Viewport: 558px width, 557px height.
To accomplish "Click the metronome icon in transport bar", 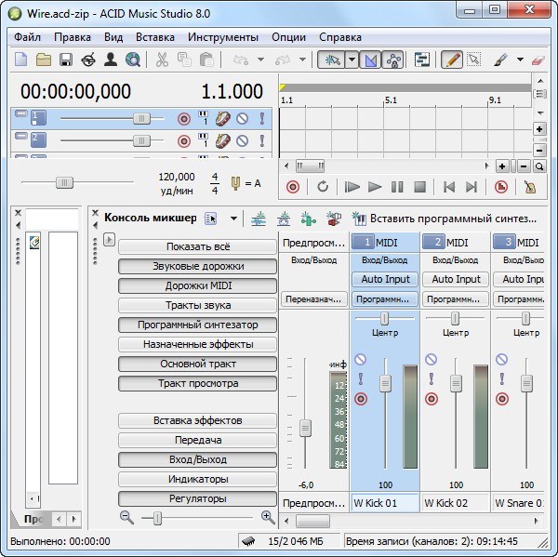I will [x=530, y=186].
